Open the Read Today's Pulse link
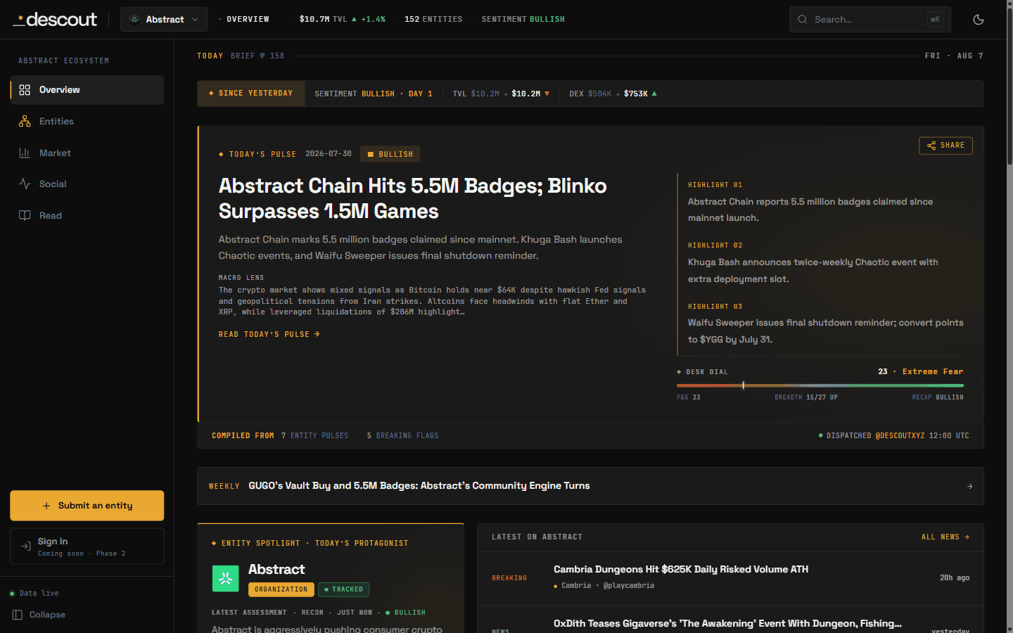This screenshot has height=633, width=1013. (x=269, y=334)
